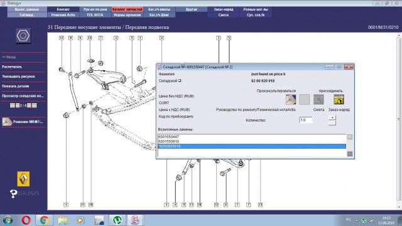Click the Renault logo in the sidebar
The image size is (402, 226).
point(23,179)
